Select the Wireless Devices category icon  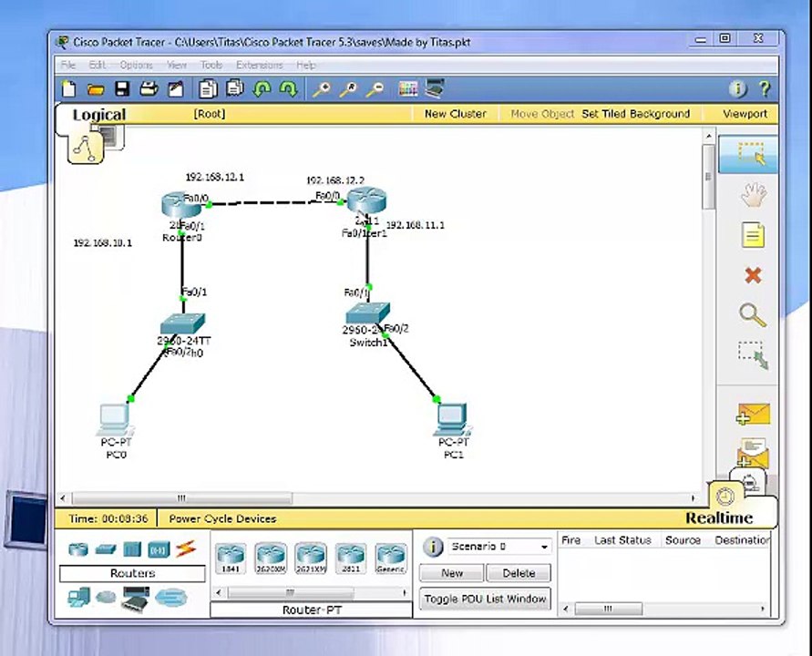[159, 549]
